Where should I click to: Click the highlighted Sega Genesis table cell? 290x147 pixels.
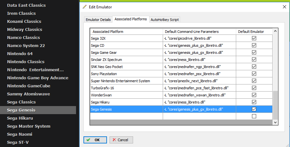click(x=126, y=109)
